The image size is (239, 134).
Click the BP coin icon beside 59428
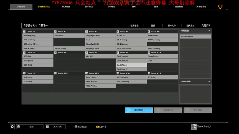76,127
